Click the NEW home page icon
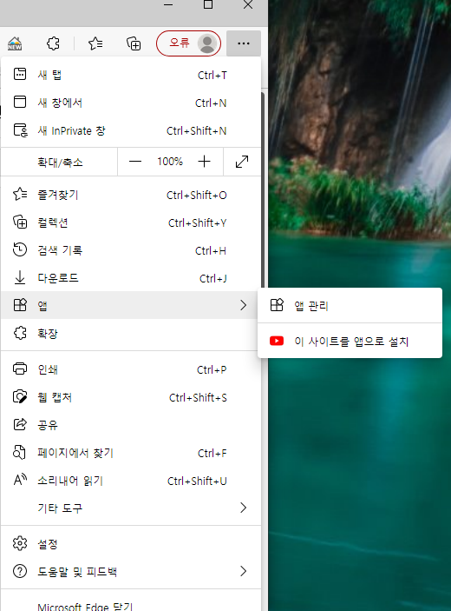The image size is (451, 611). click(x=15, y=43)
